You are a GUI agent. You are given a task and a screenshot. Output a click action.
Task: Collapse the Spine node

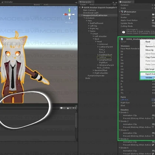[x=89, y=31]
